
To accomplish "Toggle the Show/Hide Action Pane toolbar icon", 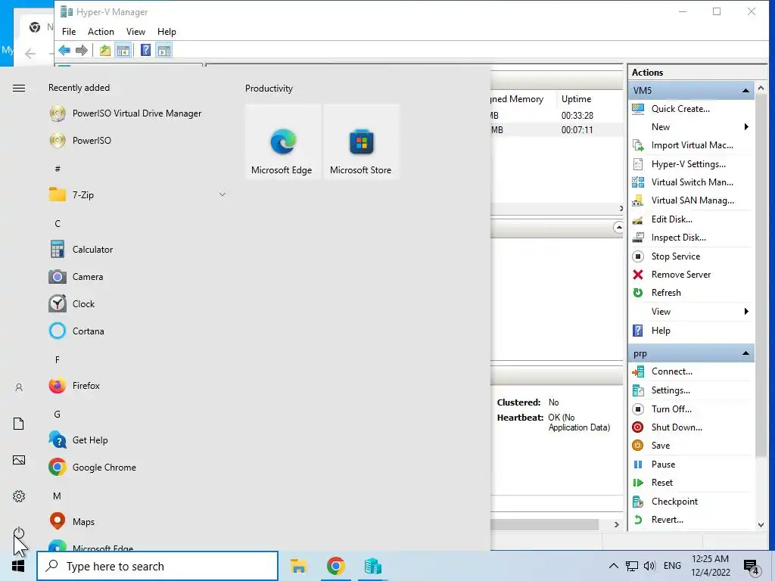I will tap(164, 50).
